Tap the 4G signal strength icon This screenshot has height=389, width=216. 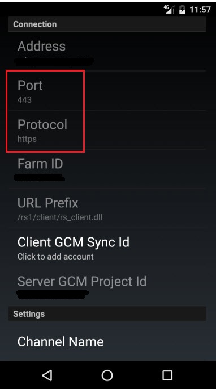(x=169, y=9)
